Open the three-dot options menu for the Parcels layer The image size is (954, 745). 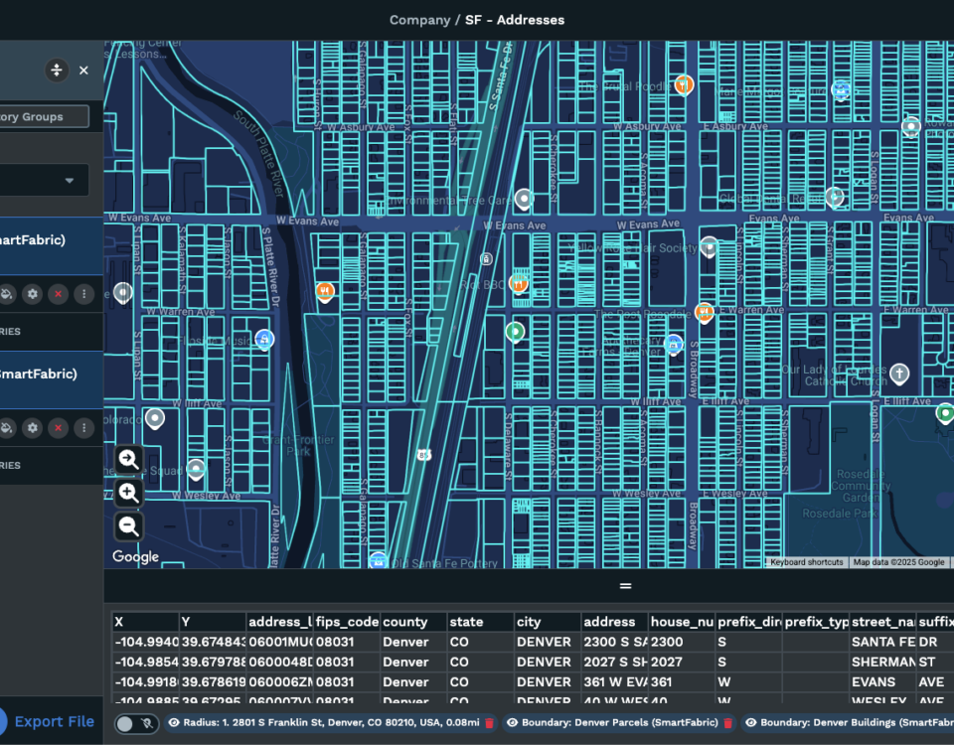point(84,294)
